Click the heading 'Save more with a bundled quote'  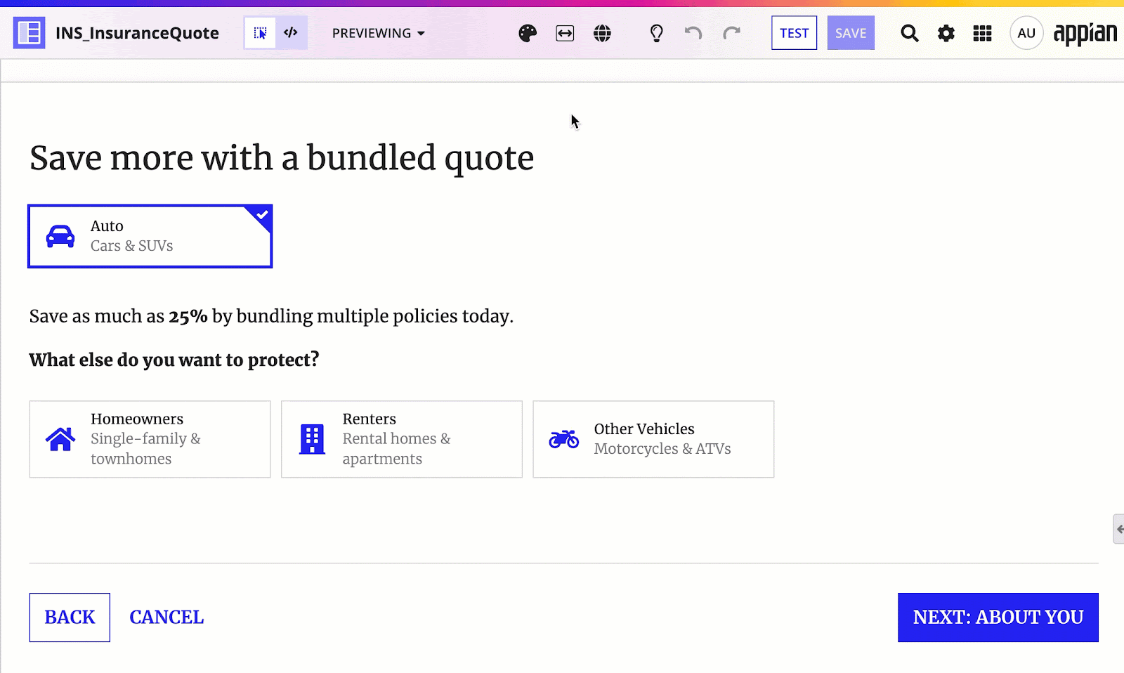[x=282, y=158]
